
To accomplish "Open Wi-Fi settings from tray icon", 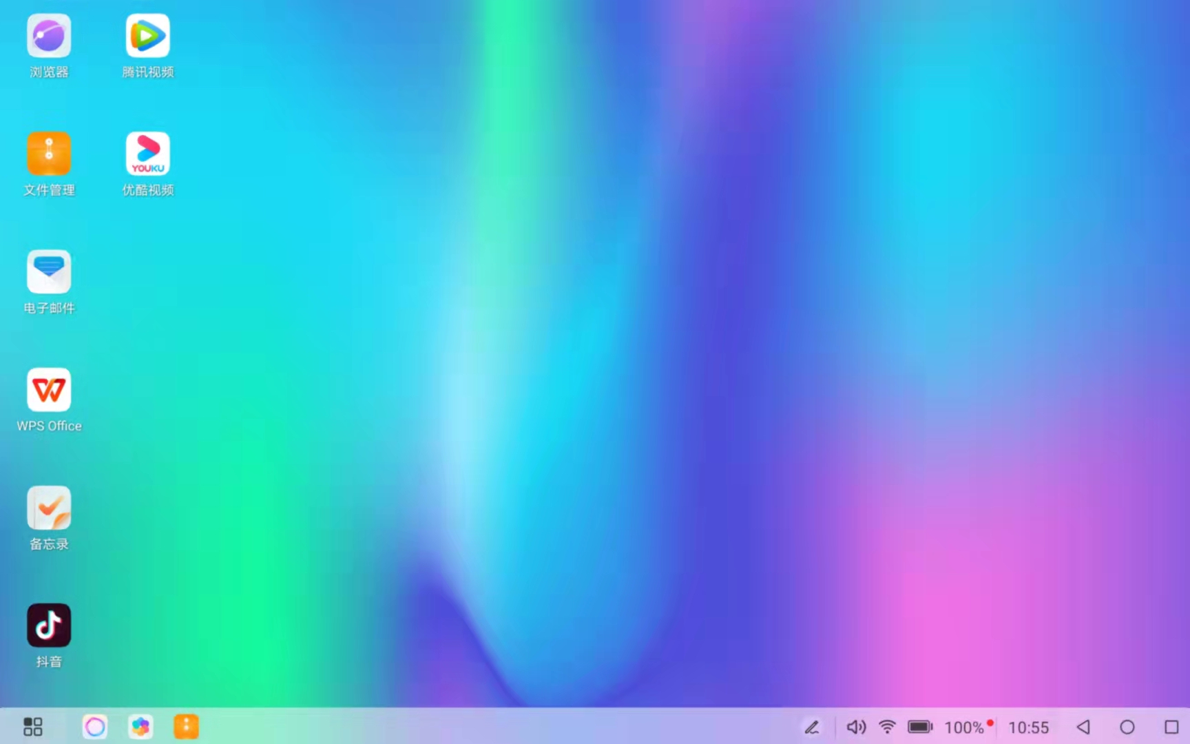I will tap(888, 727).
